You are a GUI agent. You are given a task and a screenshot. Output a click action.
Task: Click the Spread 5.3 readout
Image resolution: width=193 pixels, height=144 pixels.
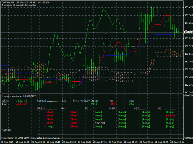51,101
